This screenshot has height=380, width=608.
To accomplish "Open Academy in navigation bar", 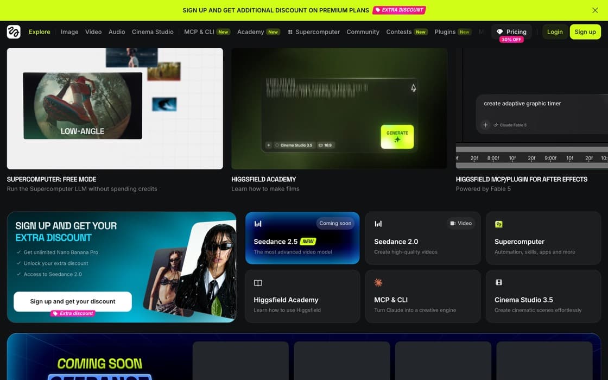I will (x=258, y=32).
